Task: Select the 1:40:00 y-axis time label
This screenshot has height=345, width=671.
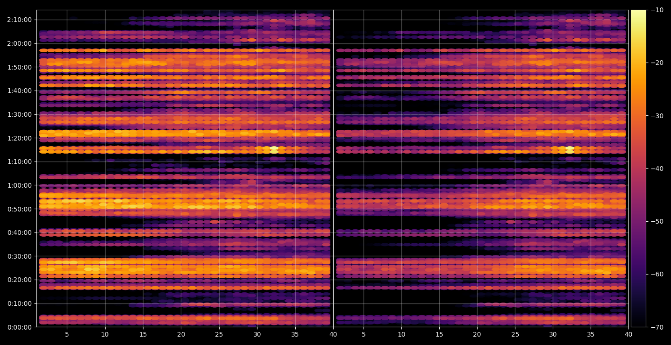Action: tap(20, 91)
